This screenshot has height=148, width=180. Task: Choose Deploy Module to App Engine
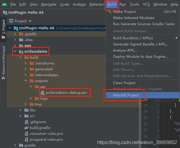coord(143,57)
